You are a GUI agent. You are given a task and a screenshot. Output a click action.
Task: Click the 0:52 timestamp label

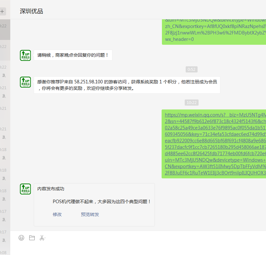[191, 69]
